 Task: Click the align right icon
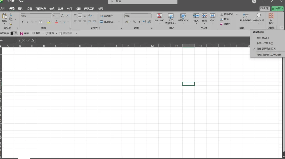click(85, 22)
